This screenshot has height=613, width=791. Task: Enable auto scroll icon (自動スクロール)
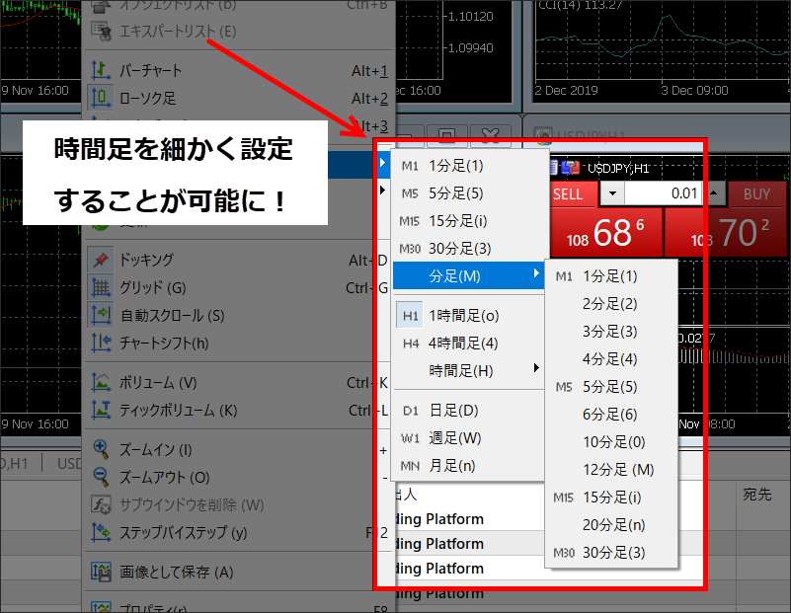101,315
